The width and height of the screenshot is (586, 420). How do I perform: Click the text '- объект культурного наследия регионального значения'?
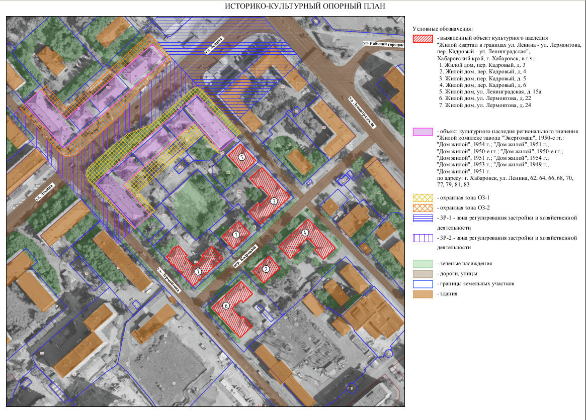coord(508,132)
